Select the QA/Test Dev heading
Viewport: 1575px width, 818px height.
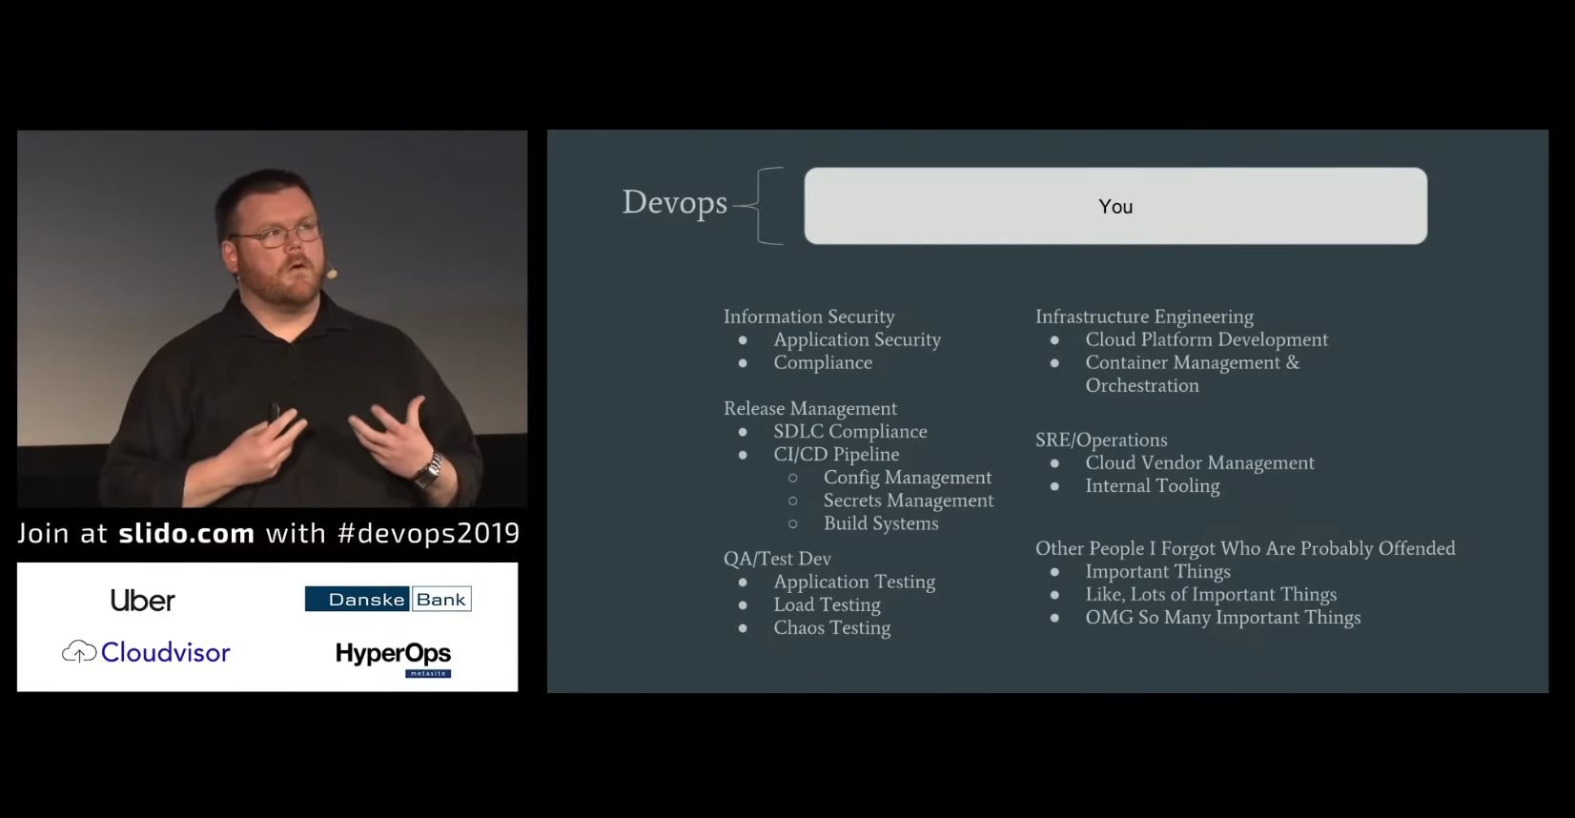point(777,559)
